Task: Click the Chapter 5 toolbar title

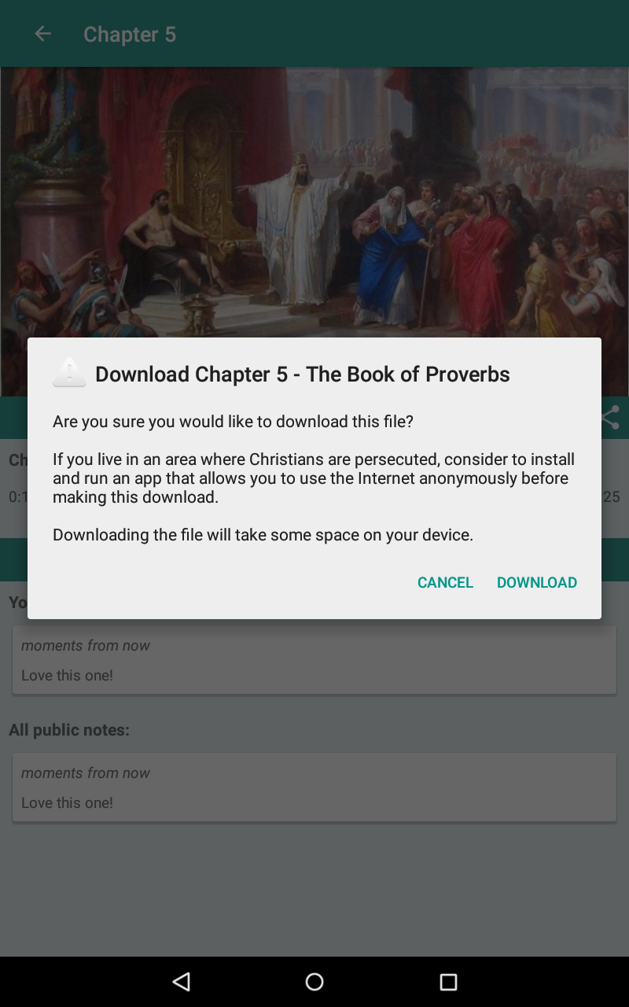Action: click(x=130, y=35)
